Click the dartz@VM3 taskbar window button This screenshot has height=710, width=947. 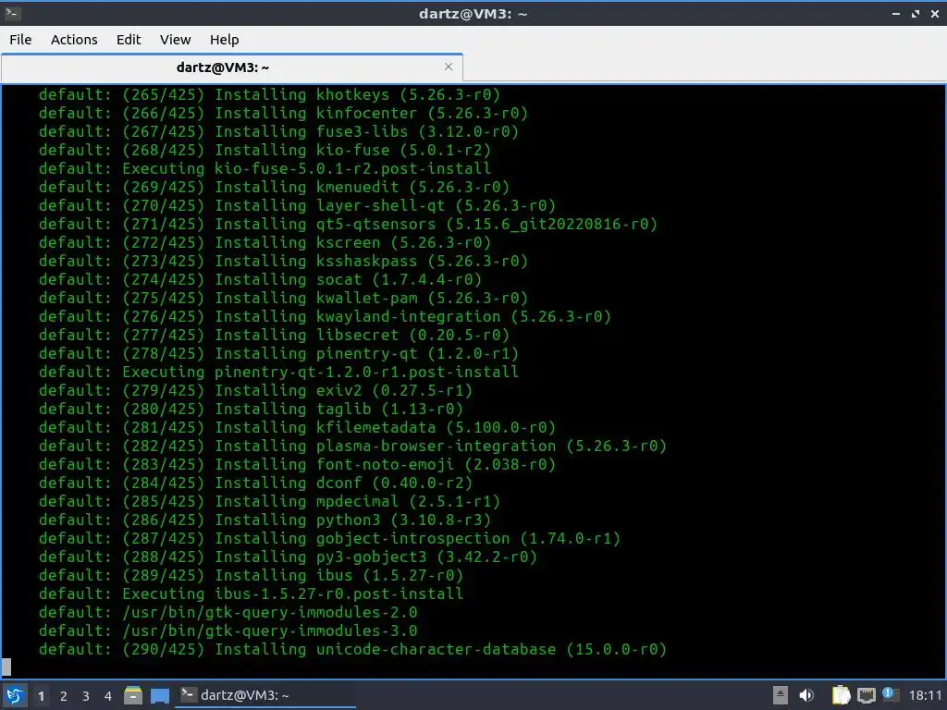265,695
